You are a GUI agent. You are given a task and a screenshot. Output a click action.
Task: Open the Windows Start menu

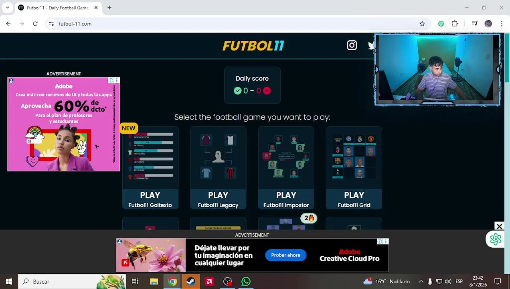click(x=9, y=282)
